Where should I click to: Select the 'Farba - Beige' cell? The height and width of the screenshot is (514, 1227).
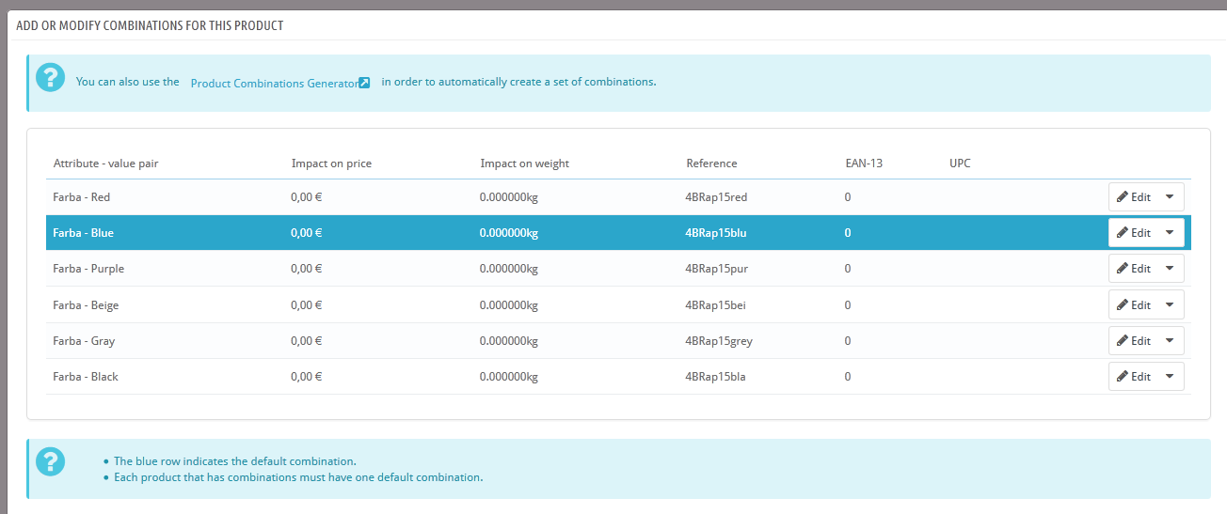pyautogui.click(x=86, y=305)
